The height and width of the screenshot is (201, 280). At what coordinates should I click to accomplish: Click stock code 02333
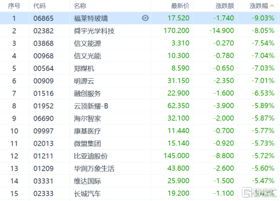coord(44,194)
